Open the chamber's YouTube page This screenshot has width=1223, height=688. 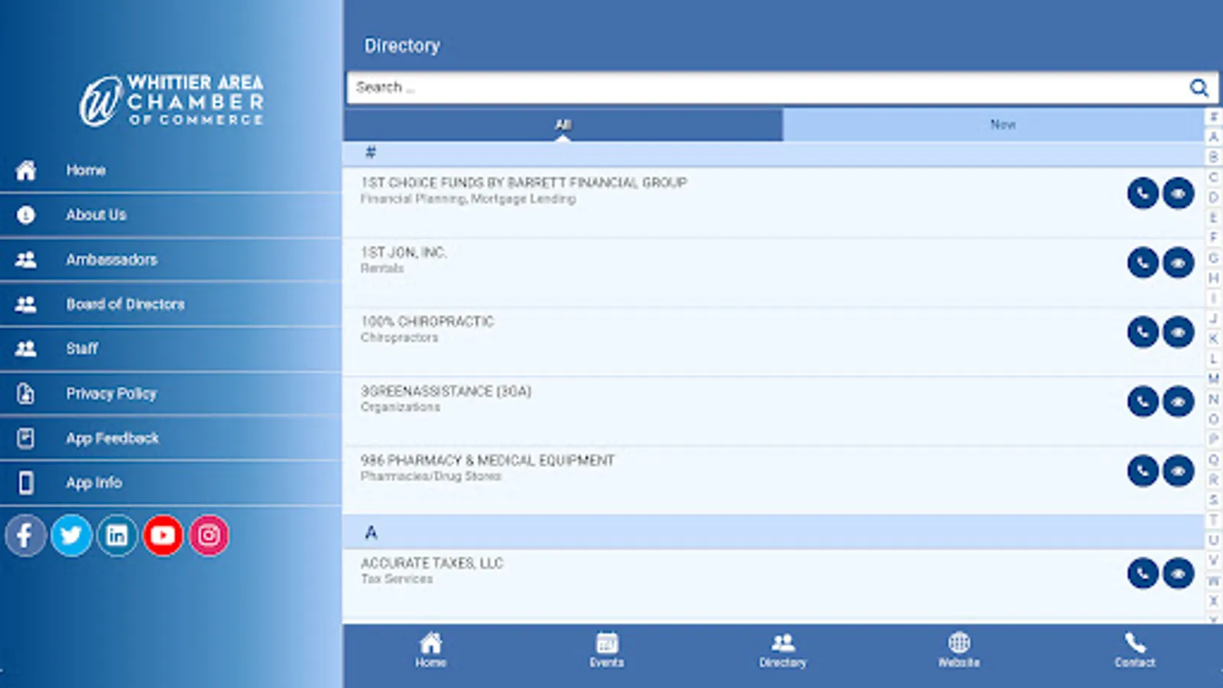tap(163, 535)
